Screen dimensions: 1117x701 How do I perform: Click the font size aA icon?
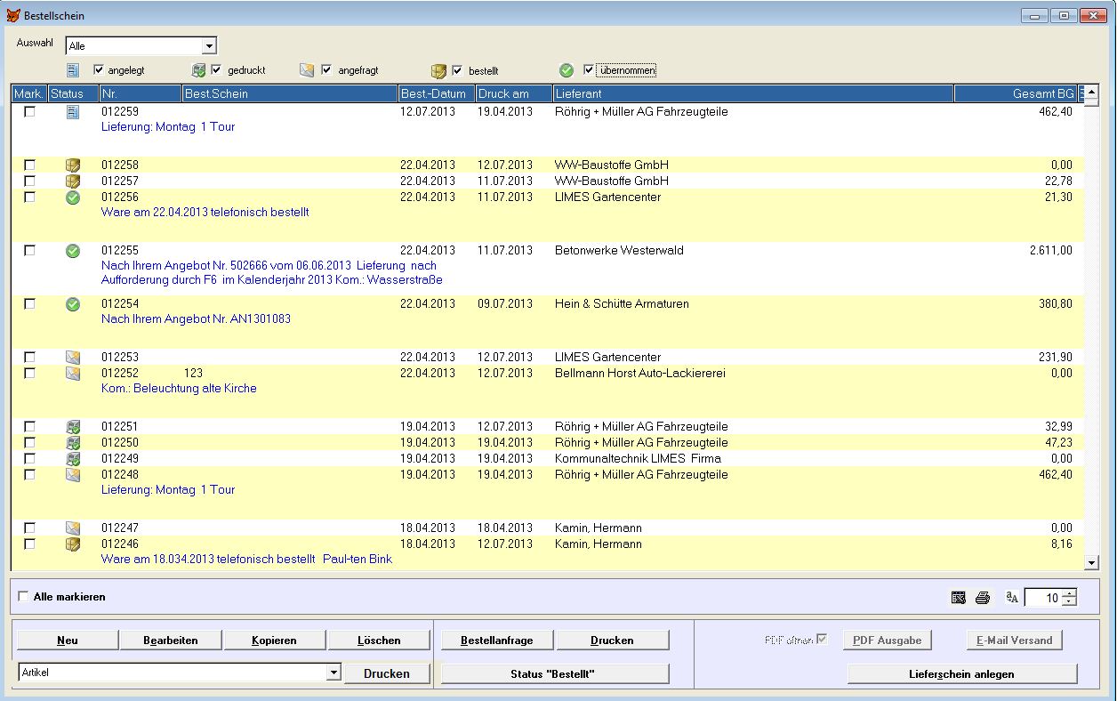click(x=1012, y=598)
